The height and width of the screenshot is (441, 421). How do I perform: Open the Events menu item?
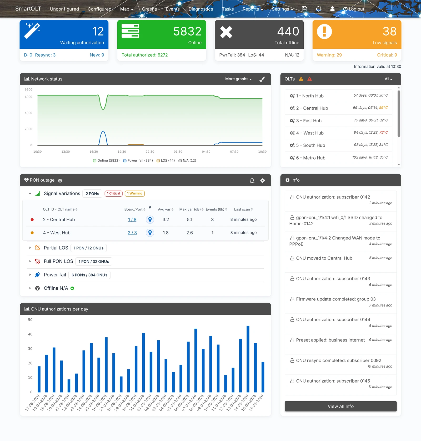[x=173, y=9]
